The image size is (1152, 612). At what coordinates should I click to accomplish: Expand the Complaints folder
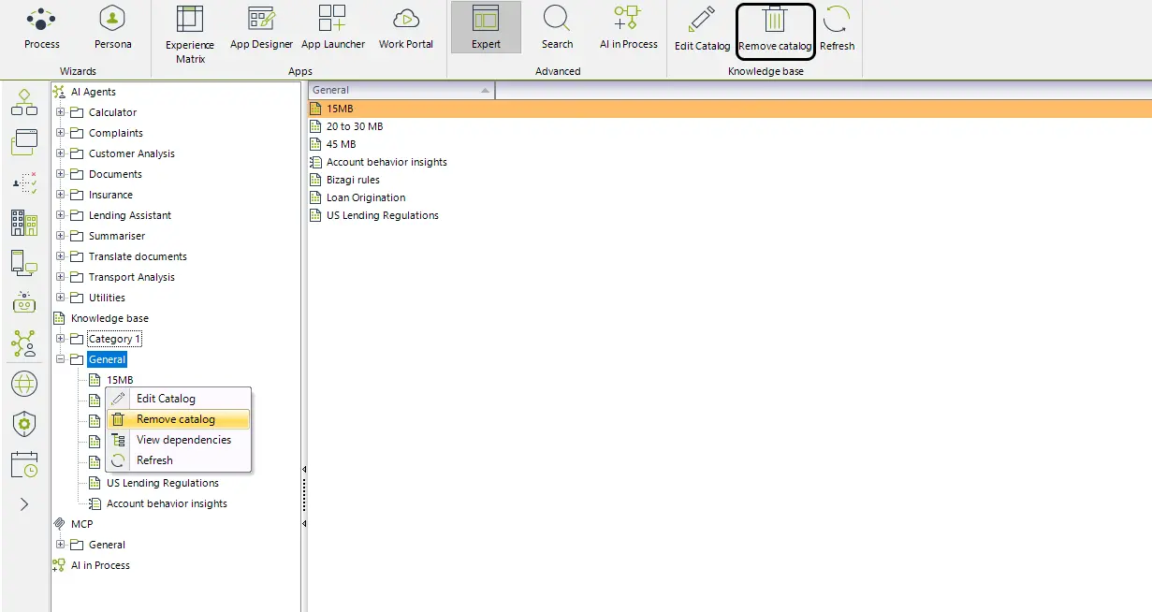click(61, 133)
